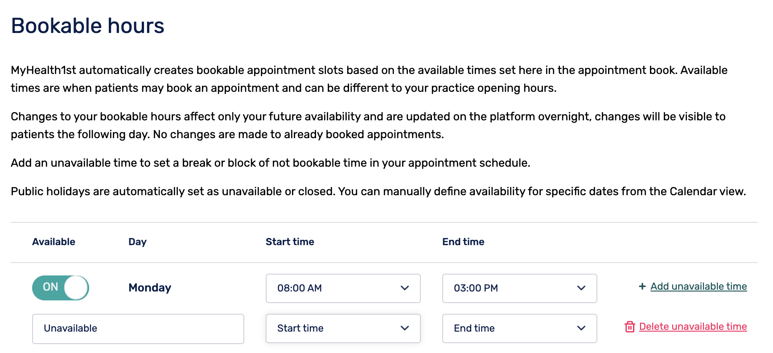The width and height of the screenshot is (773, 353).
Task: Turn off the Monday availability toggle
Action: pos(61,287)
